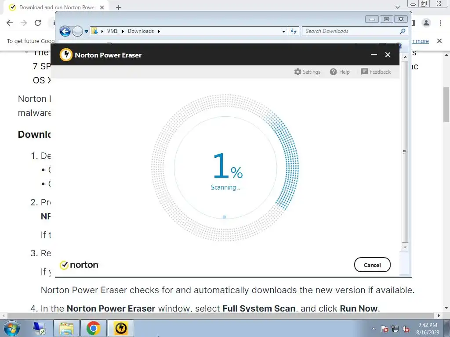This screenshot has width=450, height=337.
Task: Open the Explorer recent locations dropdown arrow
Action: tap(86, 32)
